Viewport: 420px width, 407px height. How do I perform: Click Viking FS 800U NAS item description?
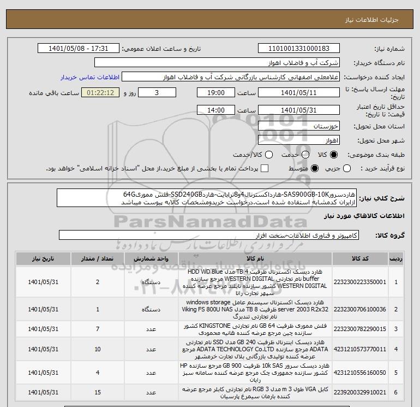click(x=255, y=309)
